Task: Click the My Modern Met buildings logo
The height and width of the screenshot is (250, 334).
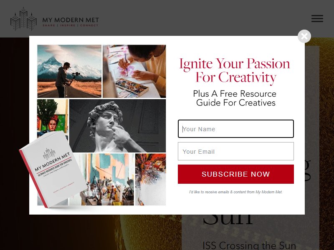Action: click(23, 19)
